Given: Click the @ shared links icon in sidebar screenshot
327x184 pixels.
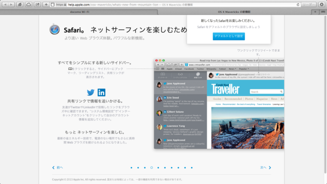Looking at the screenshot, I should click(198, 74).
